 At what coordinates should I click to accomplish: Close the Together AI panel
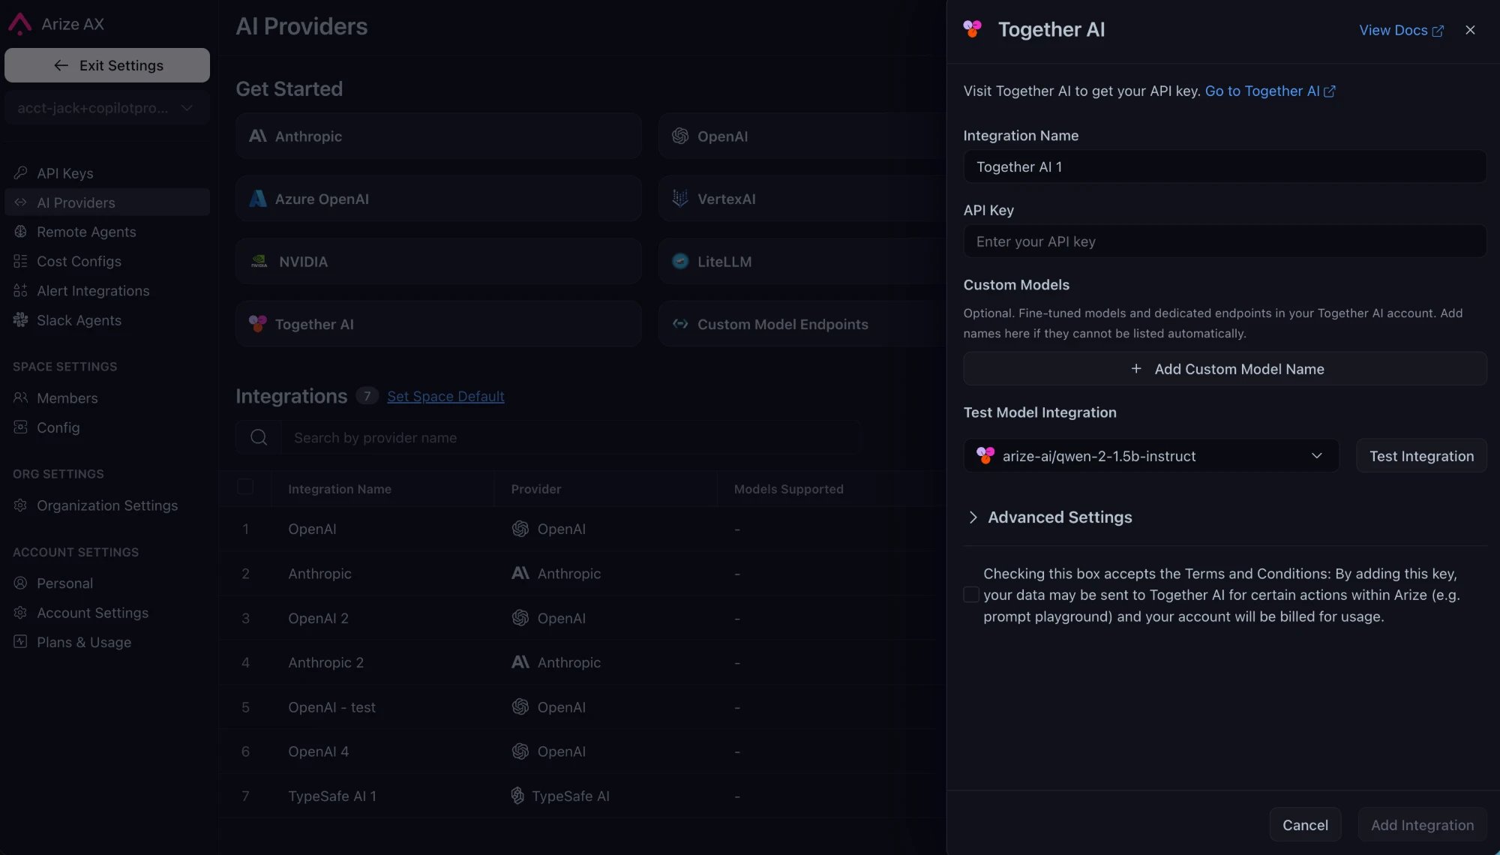pyautogui.click(x=1470, y=30)
